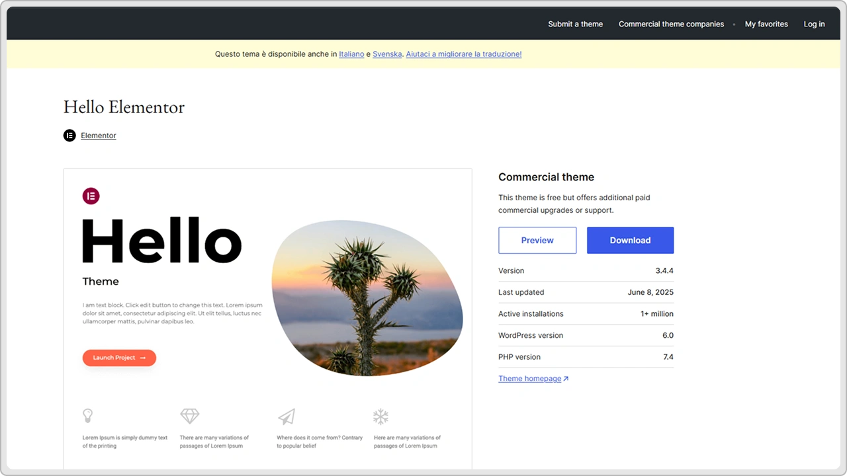
Task: Click the thistle plant image in preview
Action: (367, 298)
